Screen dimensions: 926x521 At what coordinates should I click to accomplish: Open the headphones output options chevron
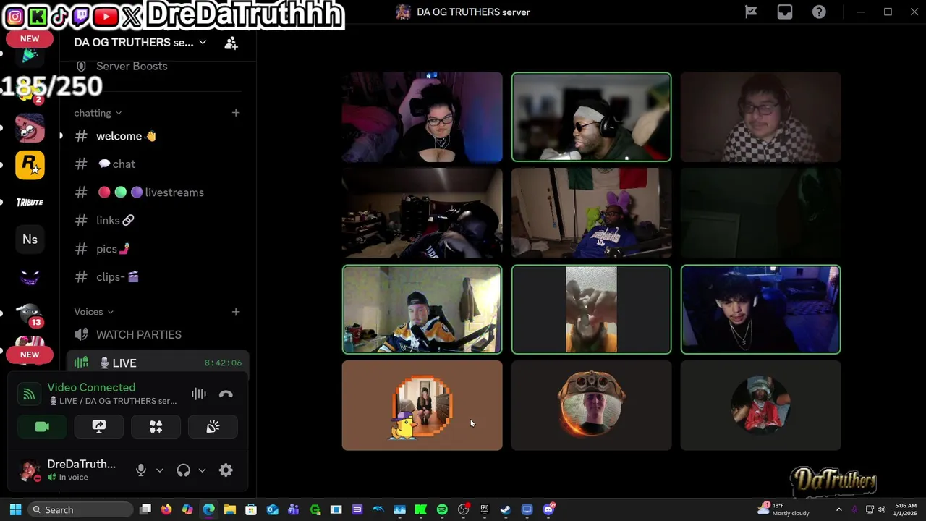[202, 470]
